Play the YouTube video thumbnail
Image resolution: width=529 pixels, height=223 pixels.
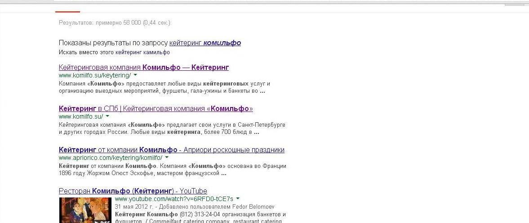(85, 210)
